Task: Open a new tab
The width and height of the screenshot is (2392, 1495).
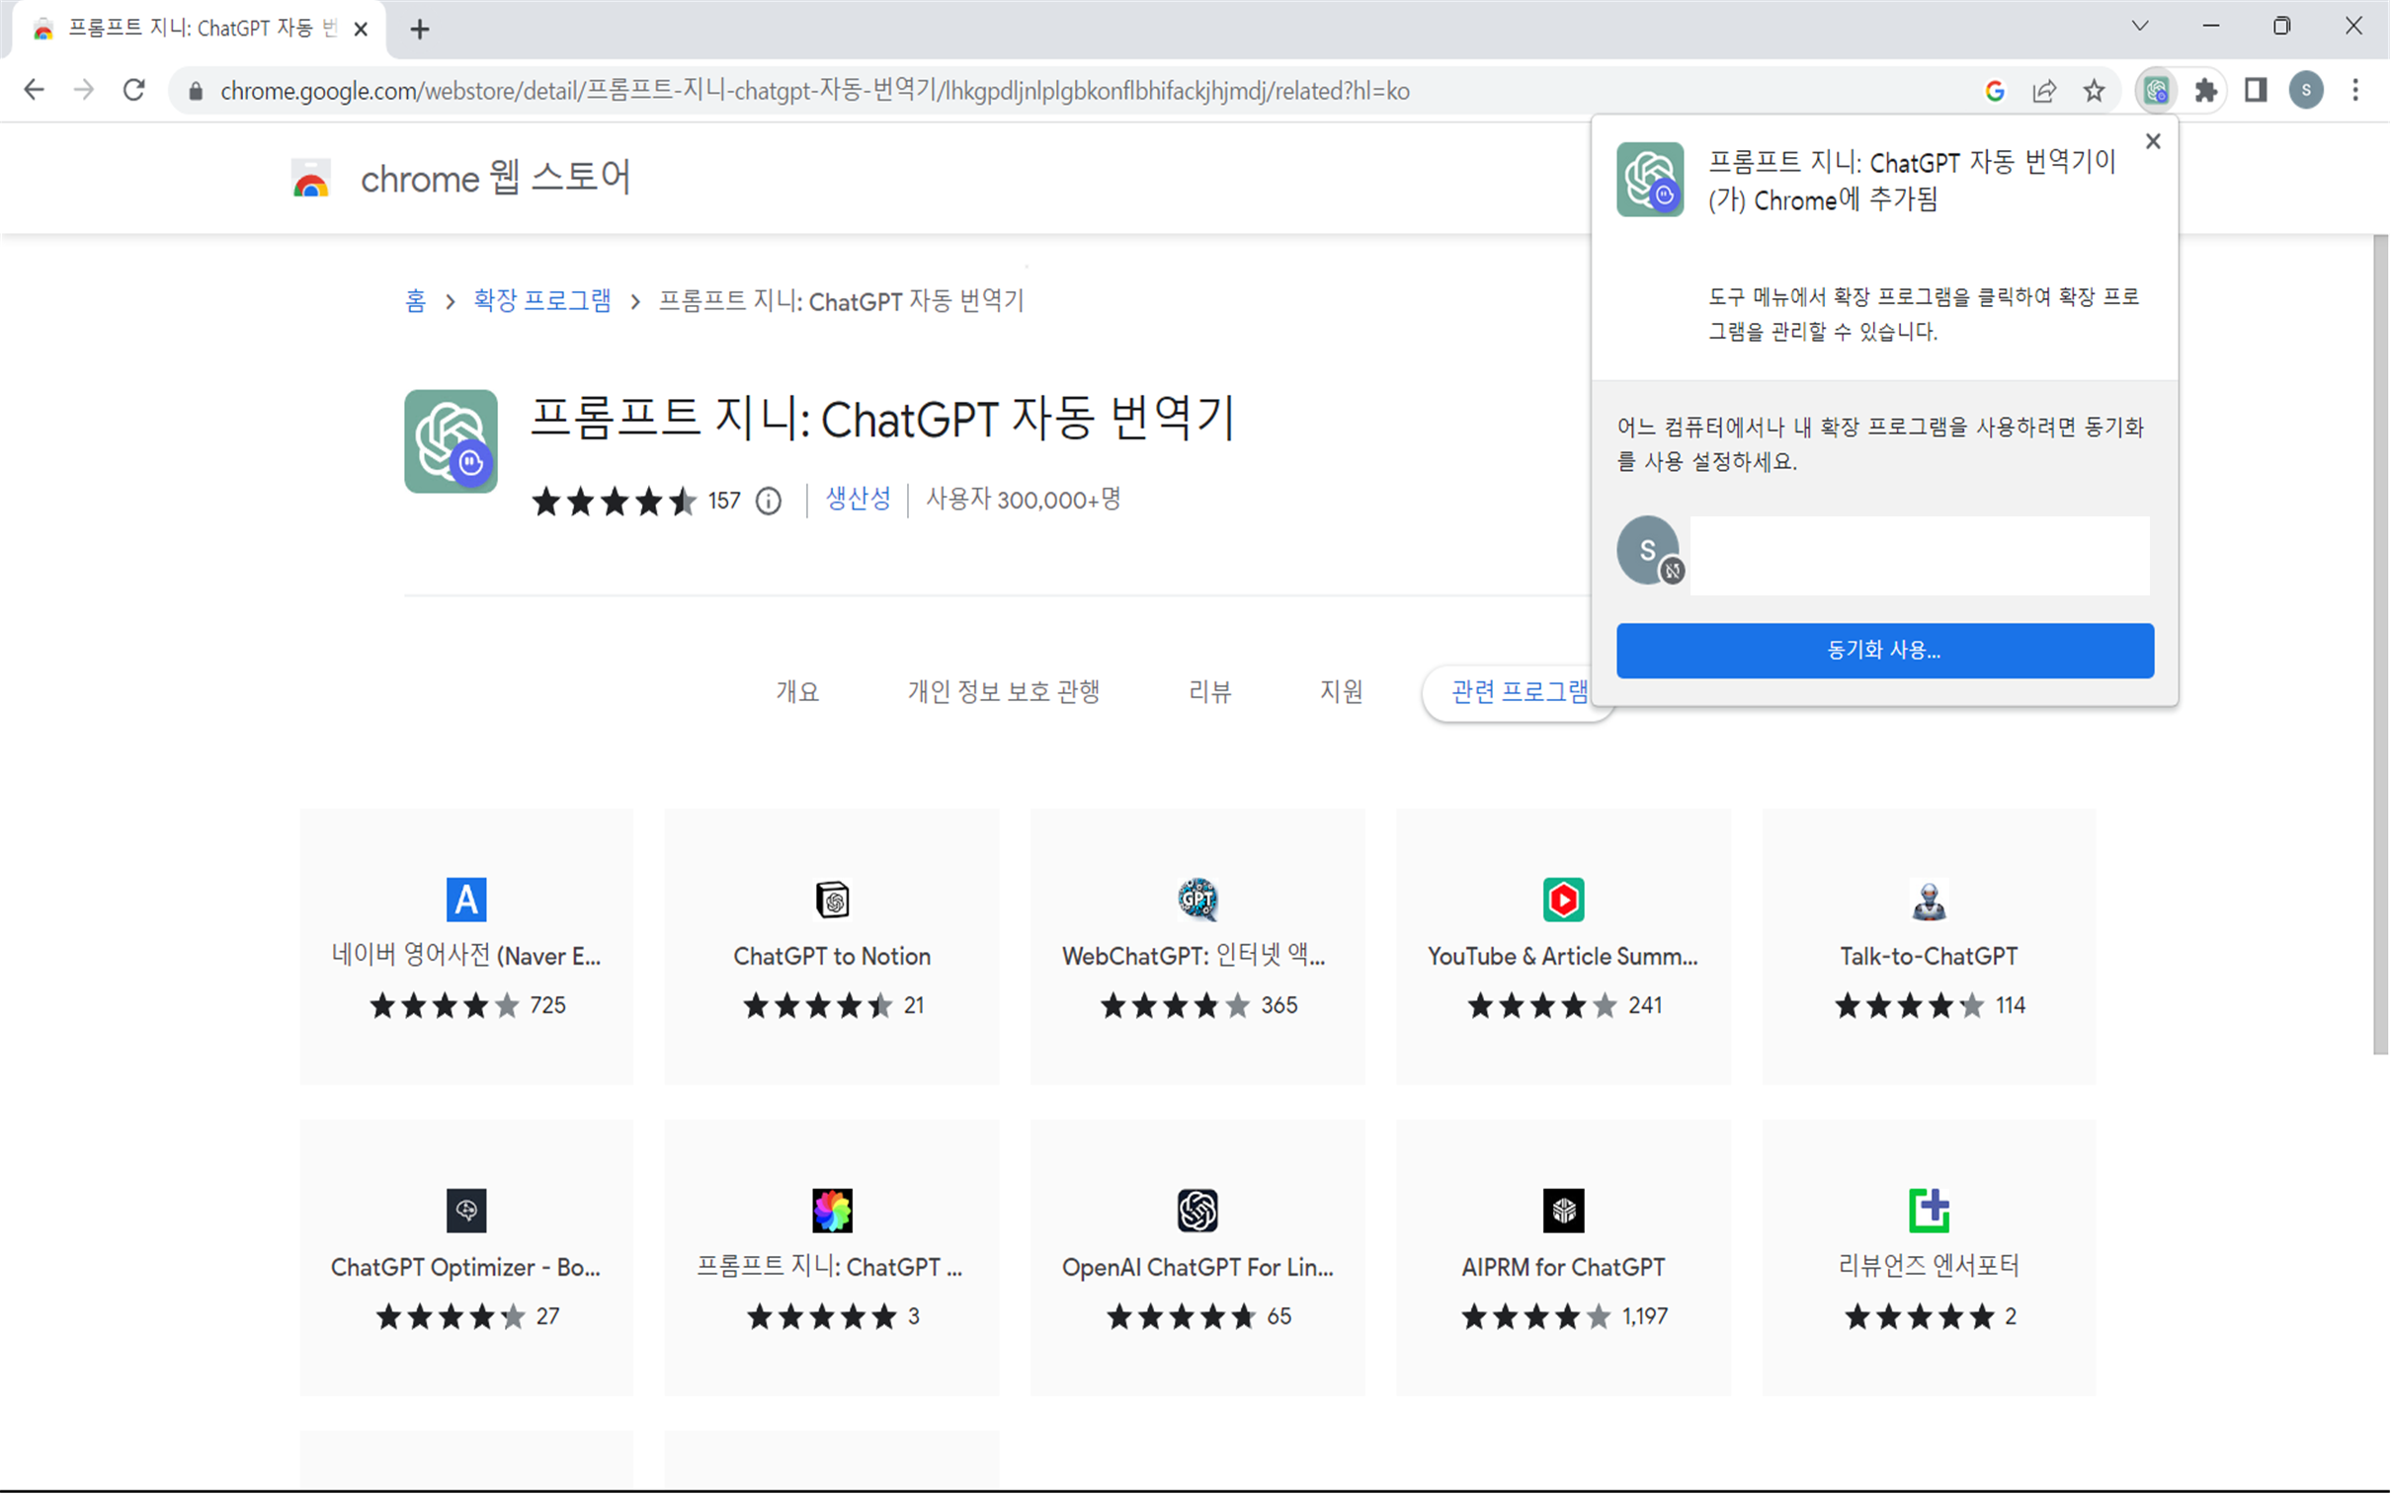Action: coord(420,30)
